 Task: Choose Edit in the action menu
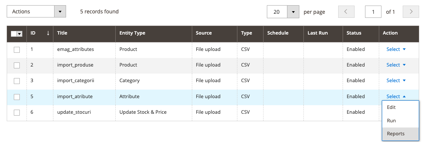(x=400, y=107)
